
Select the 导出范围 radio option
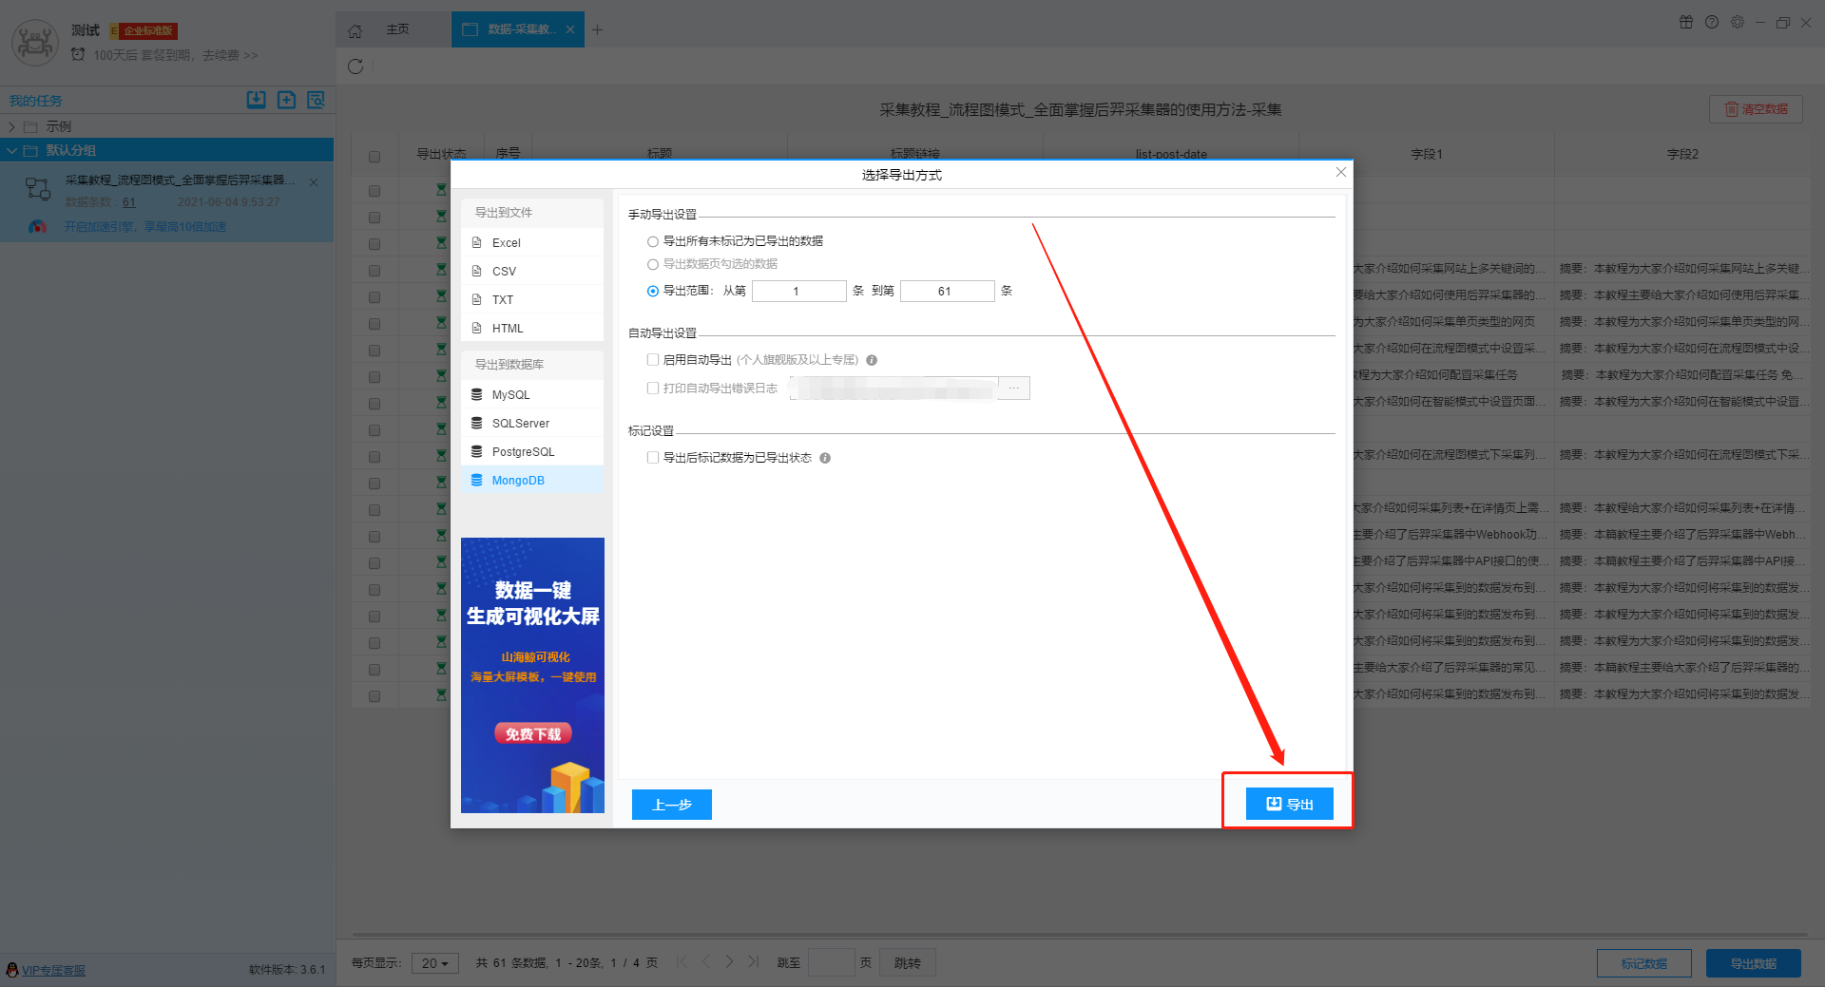[653, 291]
